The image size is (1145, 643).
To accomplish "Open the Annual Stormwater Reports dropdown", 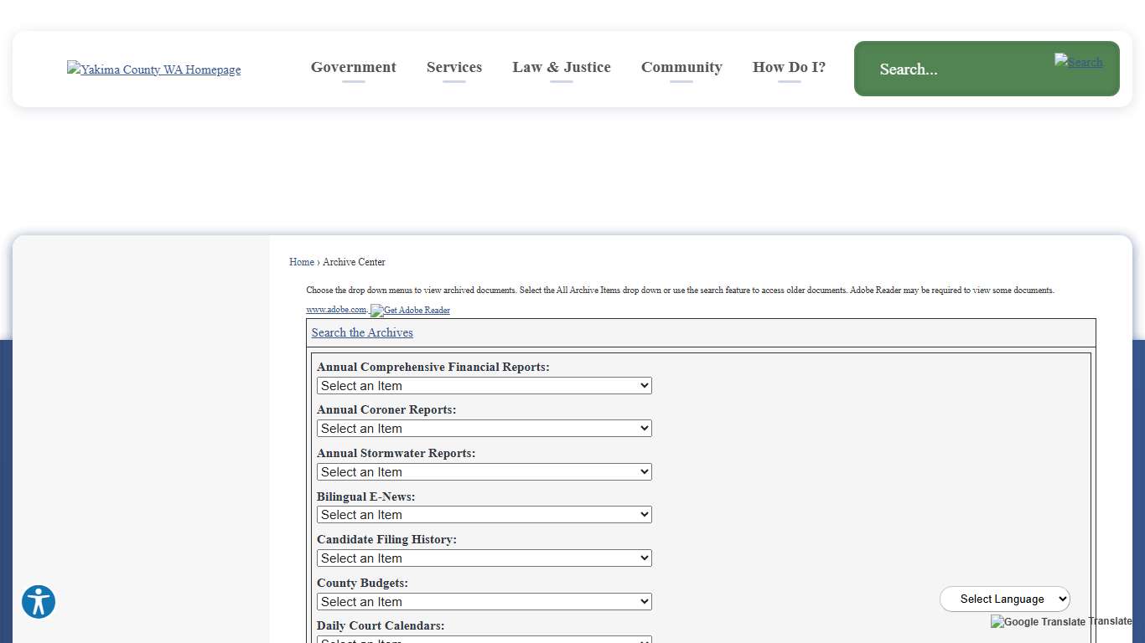I will (x=484, y=472).
